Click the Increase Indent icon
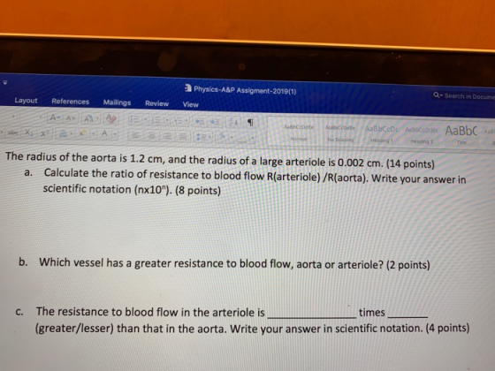The height and width of the screenshot is (371, 495). pos(216,122)
